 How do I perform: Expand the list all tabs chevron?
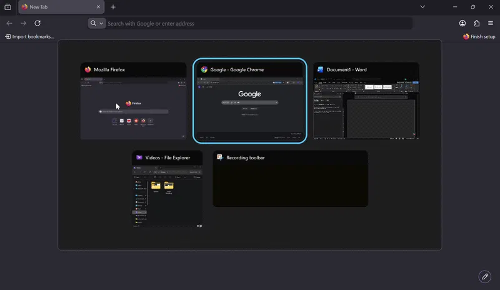click(x=422, y=7)
